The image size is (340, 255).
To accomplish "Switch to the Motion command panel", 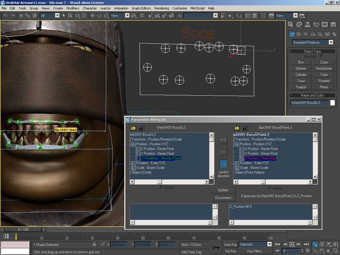I will click(x=316, y=25).
